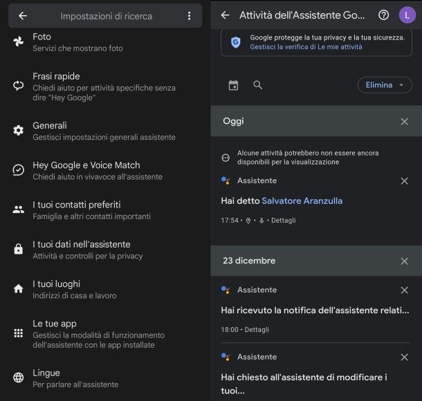Tap location pin icon on 17:54 entry
The width and height of the screenshot is (422, 401).
pyautogui.click(x=248, y=221)
